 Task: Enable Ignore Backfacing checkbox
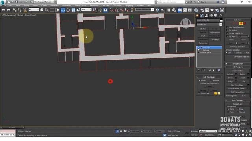point(228,33)
